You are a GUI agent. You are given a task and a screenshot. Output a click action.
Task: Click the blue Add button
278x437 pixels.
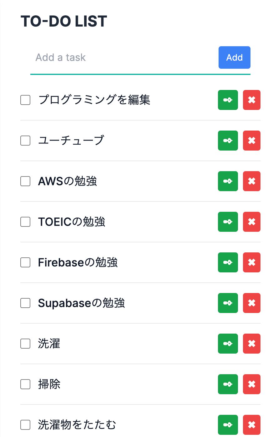(x=235, y=57)
